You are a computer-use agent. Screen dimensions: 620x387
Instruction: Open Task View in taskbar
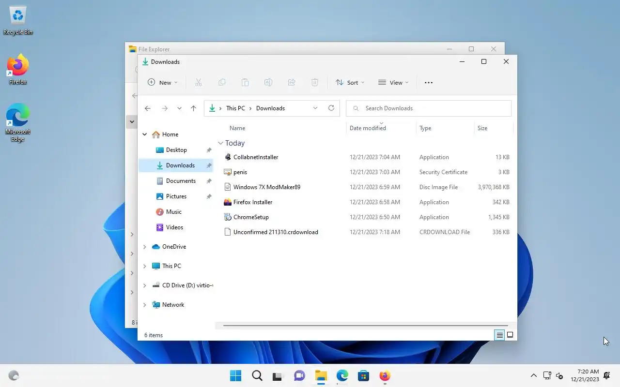pos(278,376)
